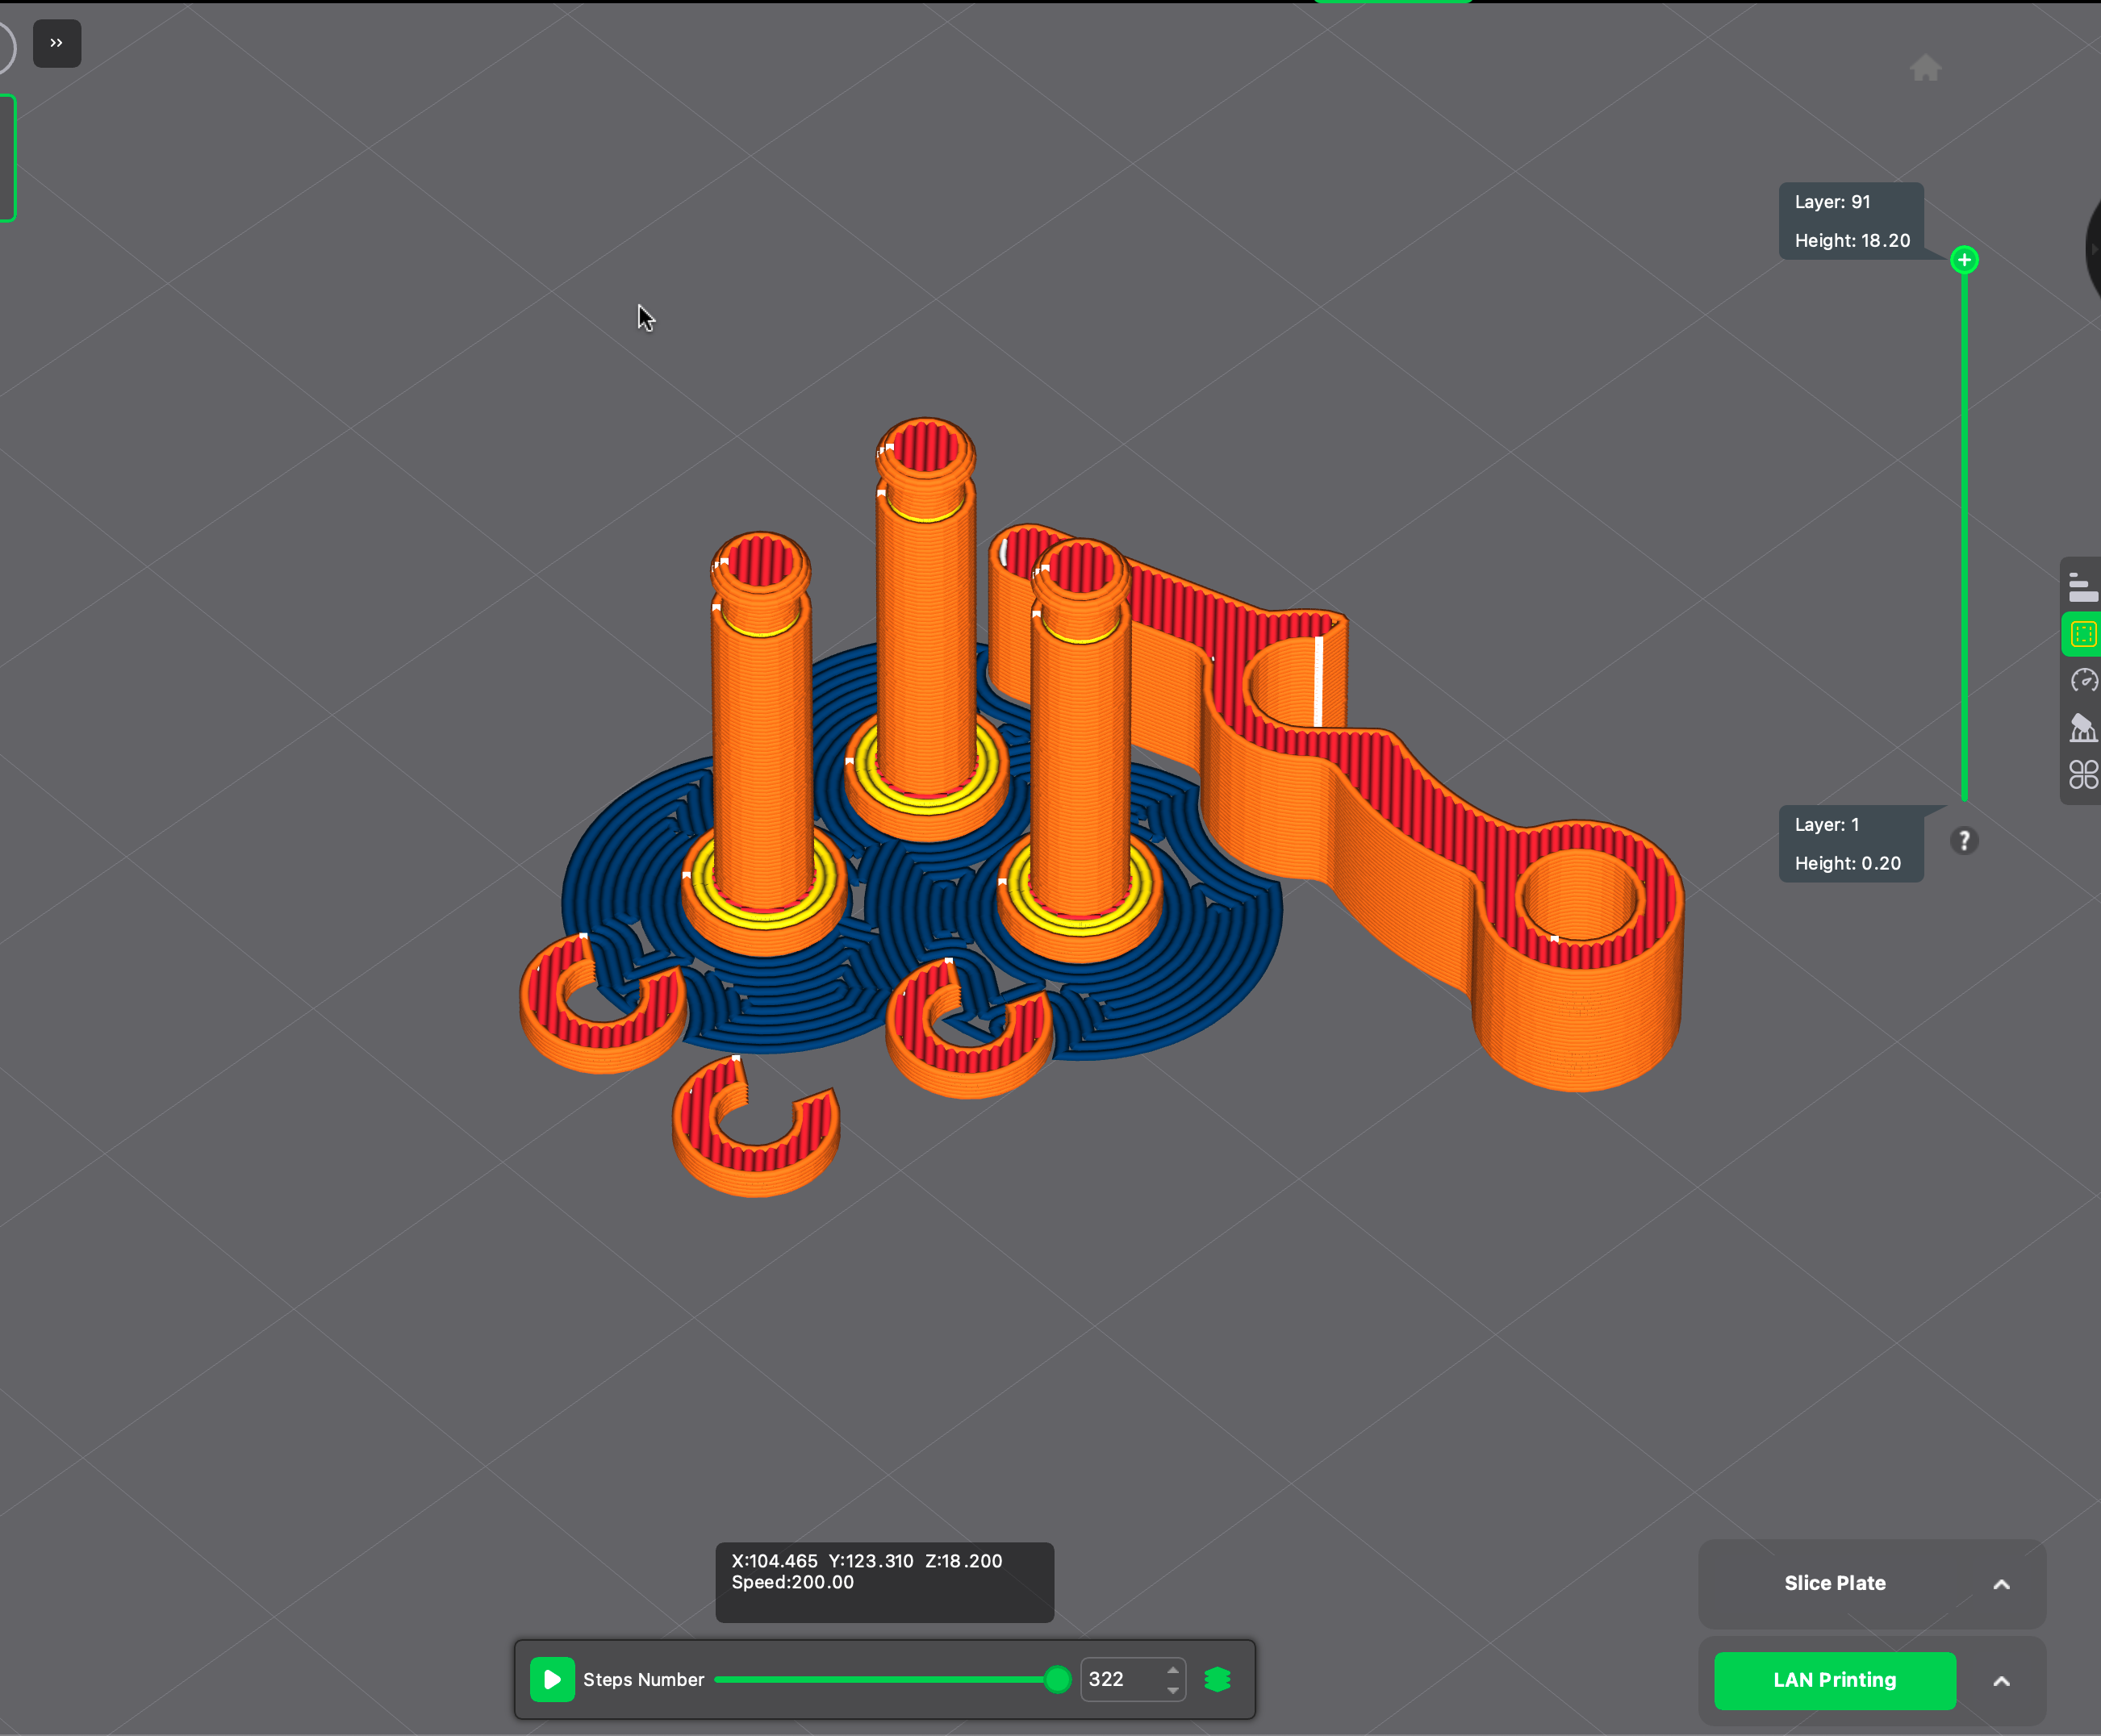This screenshot has height=1736, width=2101.
Task: Select the nozzle extruder view icon
Action: (2083, 728)
